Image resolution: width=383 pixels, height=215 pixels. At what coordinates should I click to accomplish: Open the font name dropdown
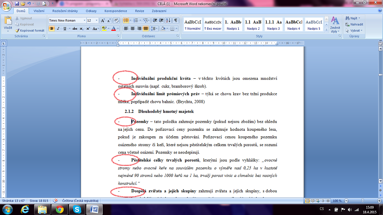pos(84,21)
